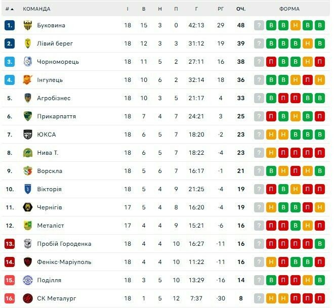The height and width of the screenshot is (308, 334).
Task: Click the СК Металург club crest
Action: click(28, 298)
